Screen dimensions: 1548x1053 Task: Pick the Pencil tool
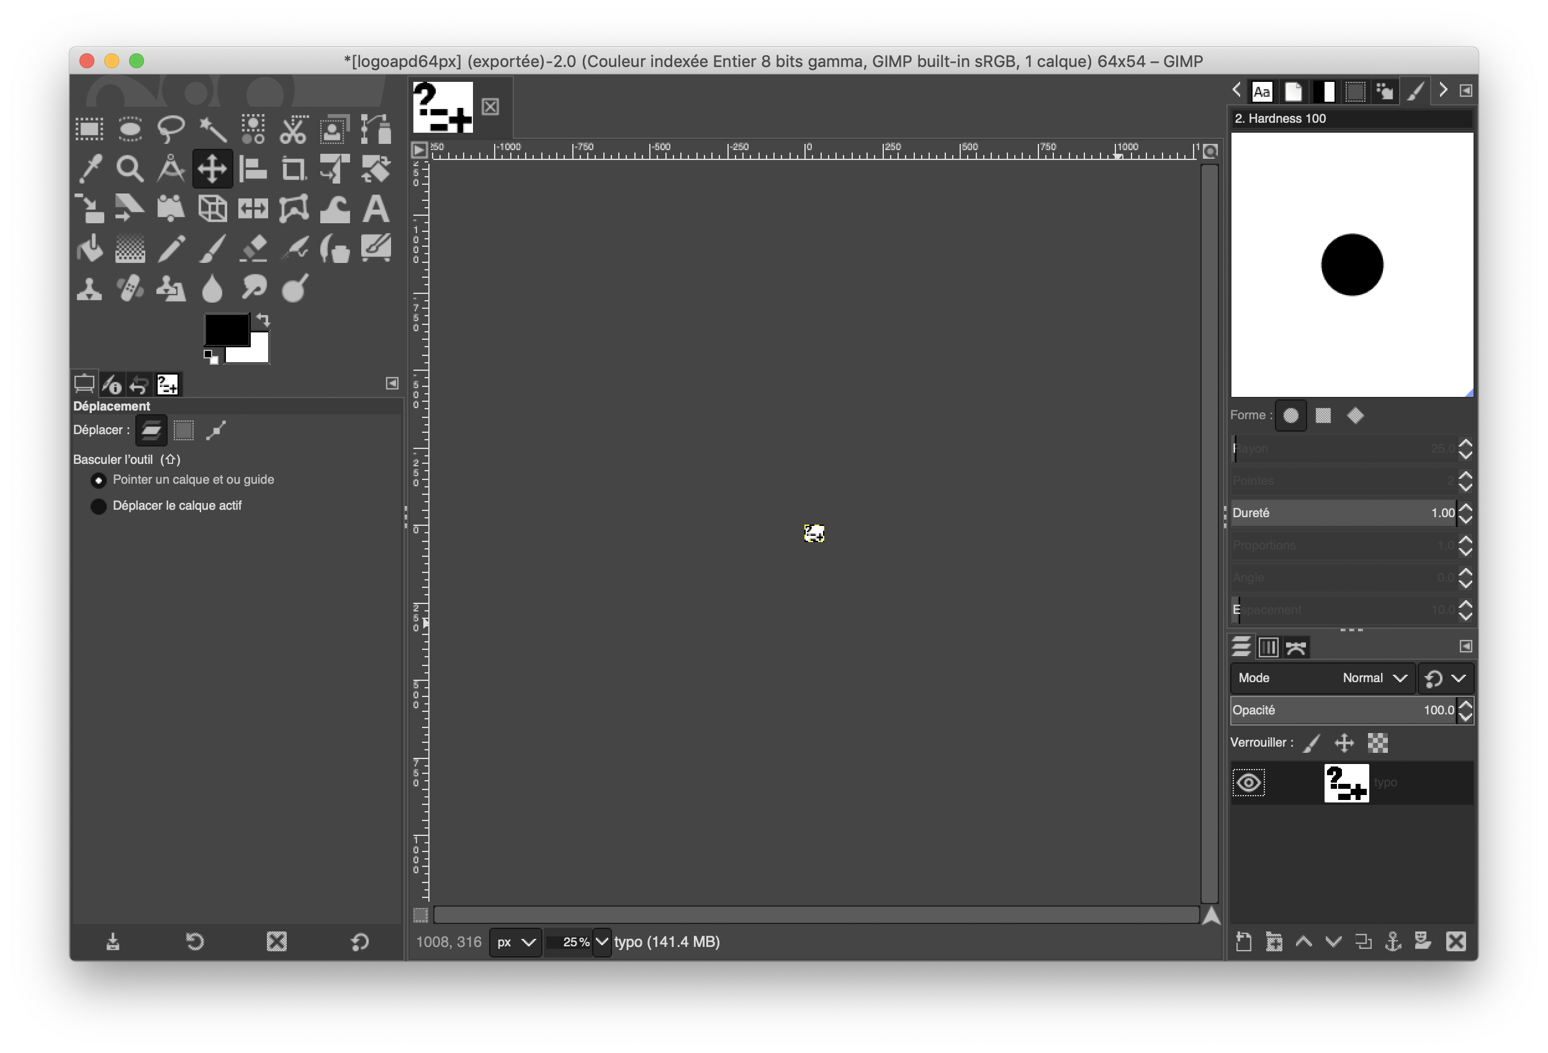(171, 249)
